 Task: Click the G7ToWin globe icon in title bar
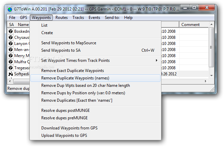click(x=10, y=9)
